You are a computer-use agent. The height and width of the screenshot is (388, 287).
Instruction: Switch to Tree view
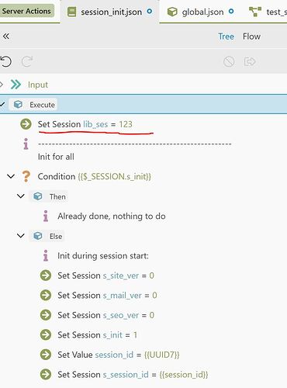pos(226,36)
